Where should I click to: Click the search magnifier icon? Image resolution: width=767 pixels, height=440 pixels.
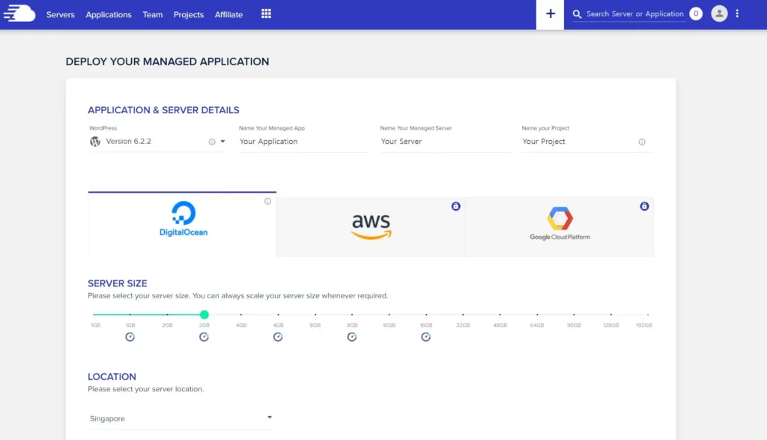(577, 14)
